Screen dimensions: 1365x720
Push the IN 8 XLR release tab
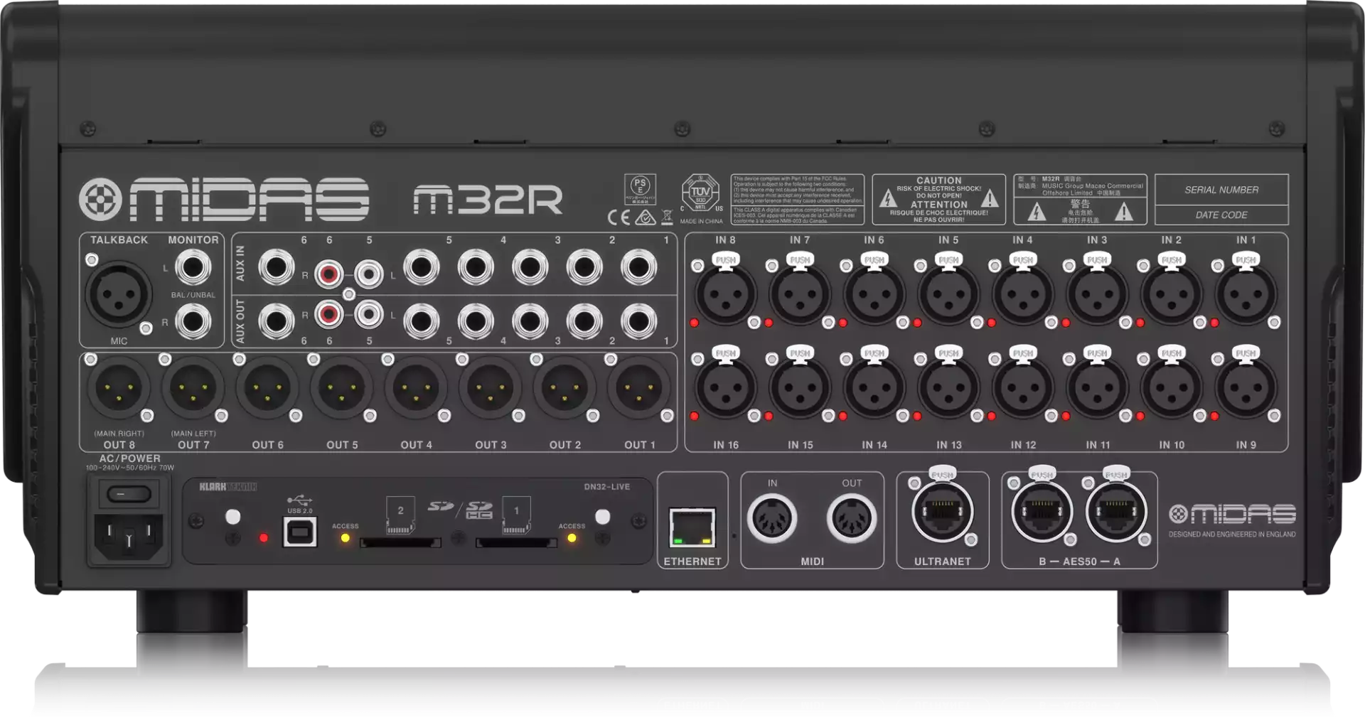coord(725,260)
